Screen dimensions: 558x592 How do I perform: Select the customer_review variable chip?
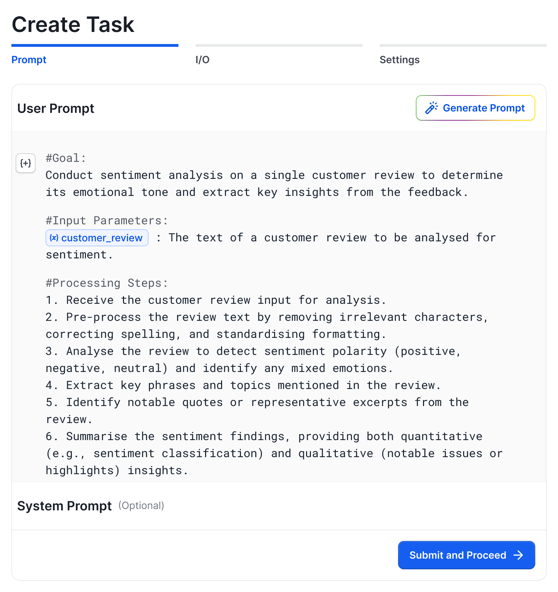pyautogui.click(x=97, y=238)
